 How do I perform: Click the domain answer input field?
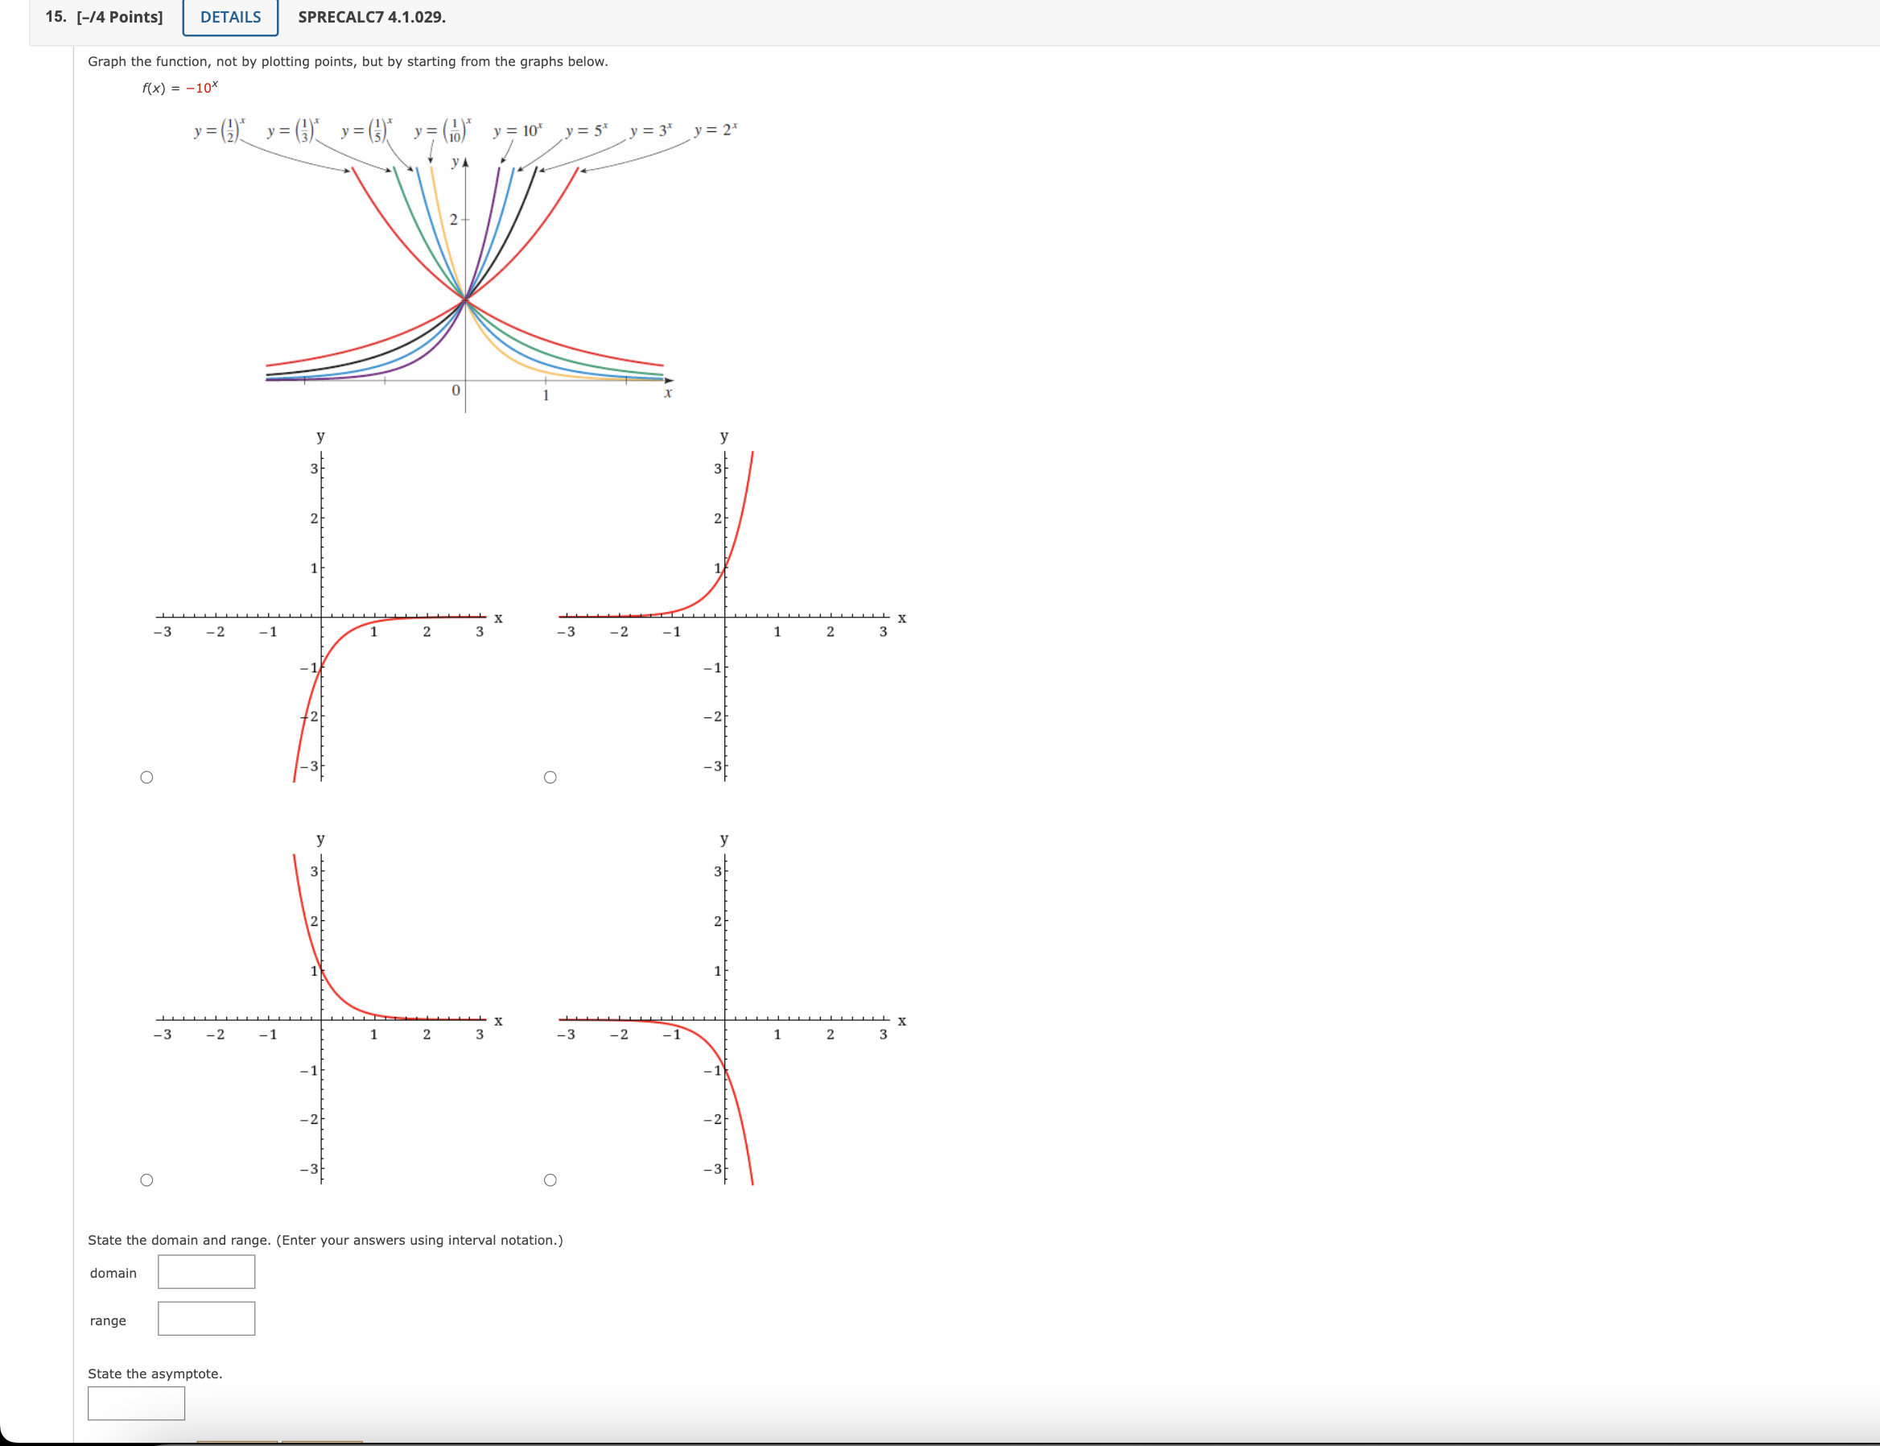click(206, 1270)
